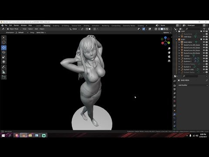Open the File menu

6,25
